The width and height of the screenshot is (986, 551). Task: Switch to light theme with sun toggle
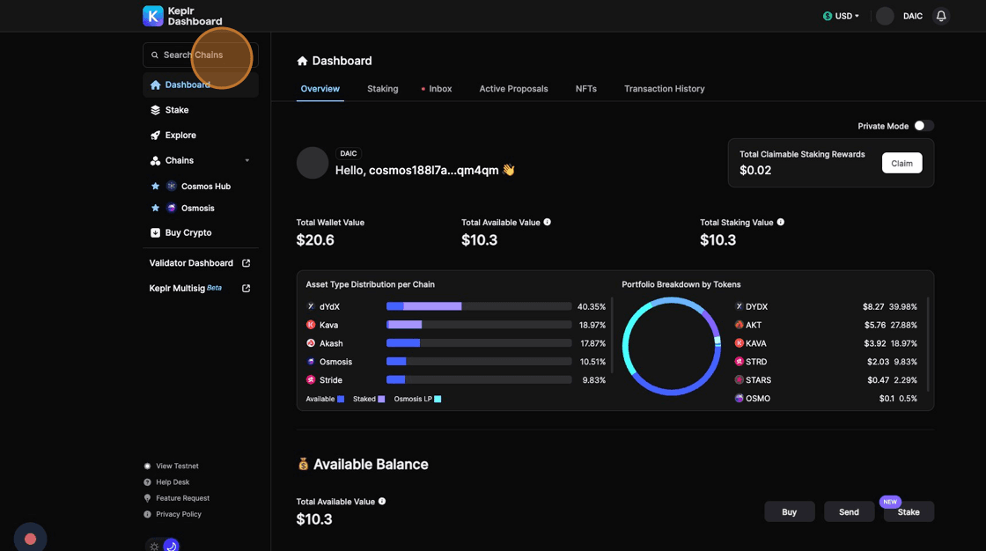[155, 546]
